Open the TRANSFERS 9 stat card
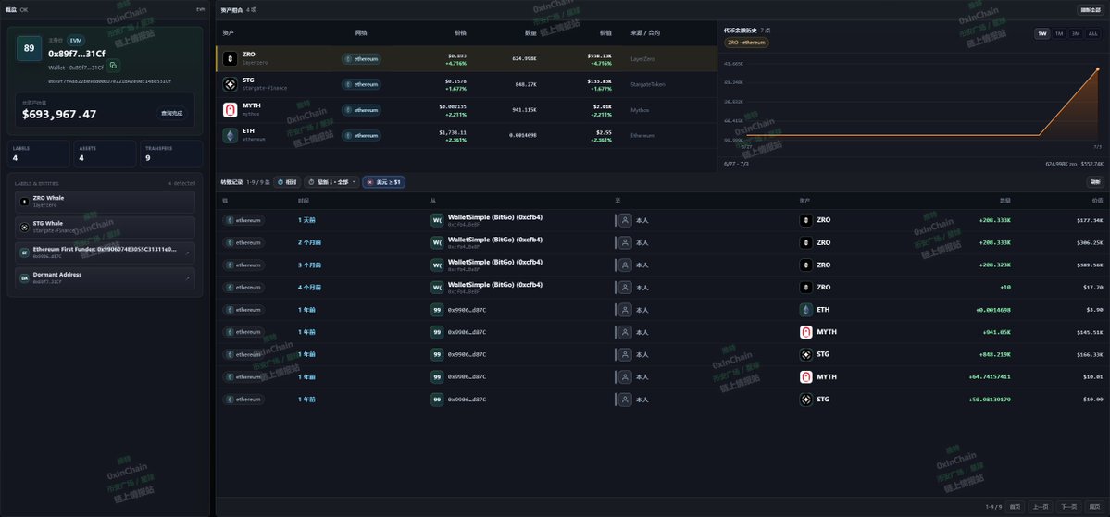This screenshot has height=517, width=1110. (170, 154)
